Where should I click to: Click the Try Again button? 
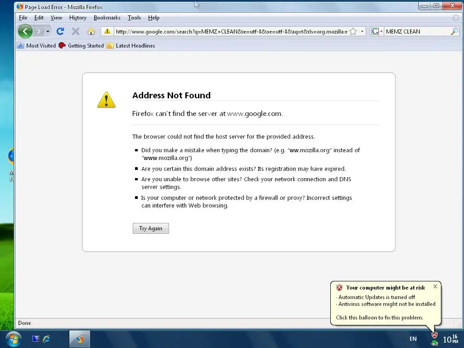[x=150, y=228]
